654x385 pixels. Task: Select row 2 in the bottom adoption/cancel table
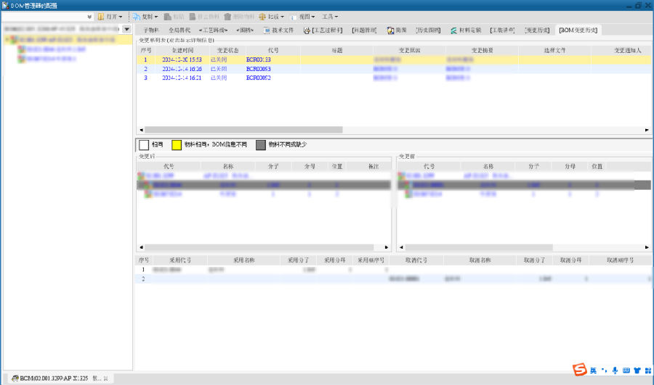pyautogui.click(x=393, y=279)
